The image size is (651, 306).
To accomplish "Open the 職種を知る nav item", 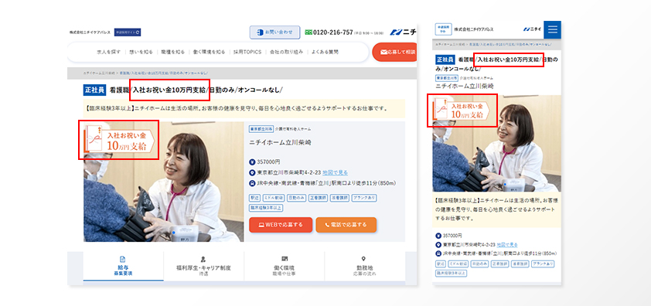I will click(x=173, y=53).
